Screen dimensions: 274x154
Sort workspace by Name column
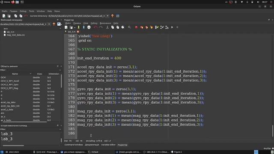(15, 74)
